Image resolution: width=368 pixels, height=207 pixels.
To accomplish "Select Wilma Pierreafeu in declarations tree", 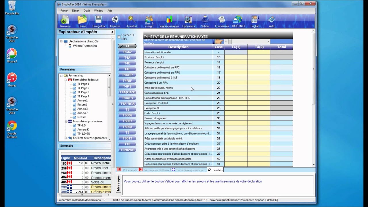I will tap(85, 46).
